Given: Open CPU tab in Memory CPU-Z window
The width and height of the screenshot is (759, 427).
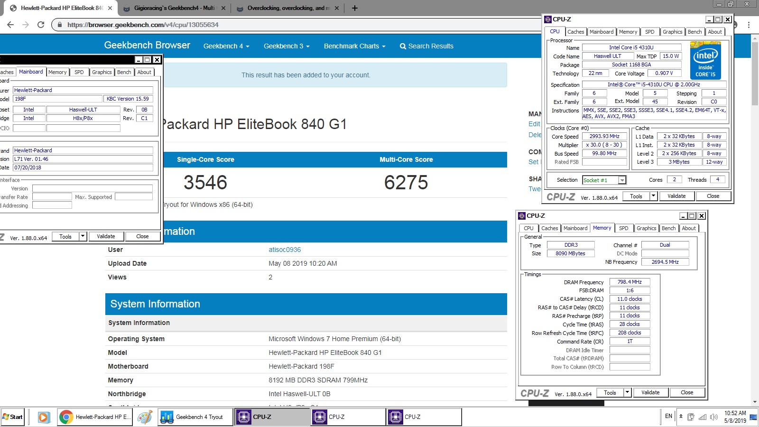Looking at the screenshot, I should pyautogui.click(x=528, y=228).
